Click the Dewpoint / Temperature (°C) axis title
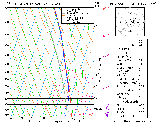 tap(54, 121)
